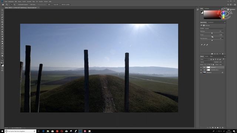Switch to the Farbfelder tab
Viewport: 237px width, 133px height.
click(207, 8)
